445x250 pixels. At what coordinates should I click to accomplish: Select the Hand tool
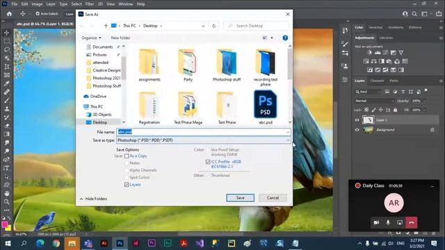pos(6,194)
